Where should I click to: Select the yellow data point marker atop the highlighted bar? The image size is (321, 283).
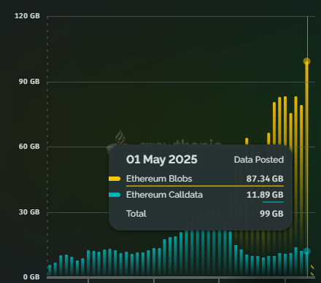point(306,61)
